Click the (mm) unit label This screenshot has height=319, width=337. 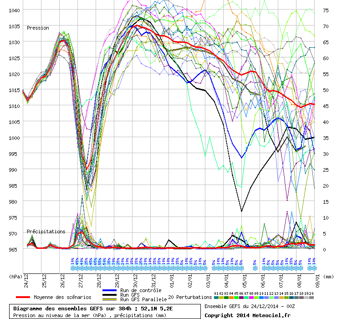point(329,277)
